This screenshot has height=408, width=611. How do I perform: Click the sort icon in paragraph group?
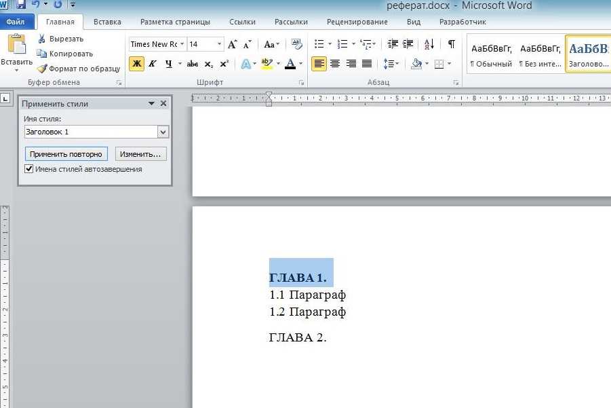tap(429, 44)
